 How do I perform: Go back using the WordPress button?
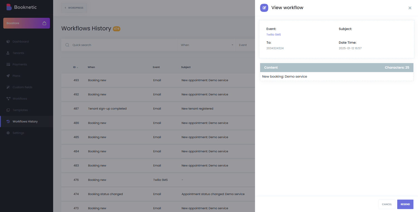(74, 8)
